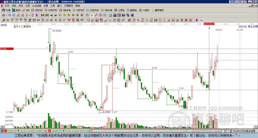The height and width of the screenshot is (138, 258).
Task: Select the percent % retracement tool
Action: (x=138, y=20)
